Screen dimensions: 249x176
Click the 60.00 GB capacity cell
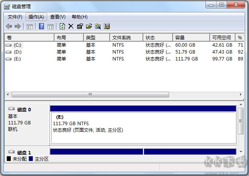click(185, 45)
